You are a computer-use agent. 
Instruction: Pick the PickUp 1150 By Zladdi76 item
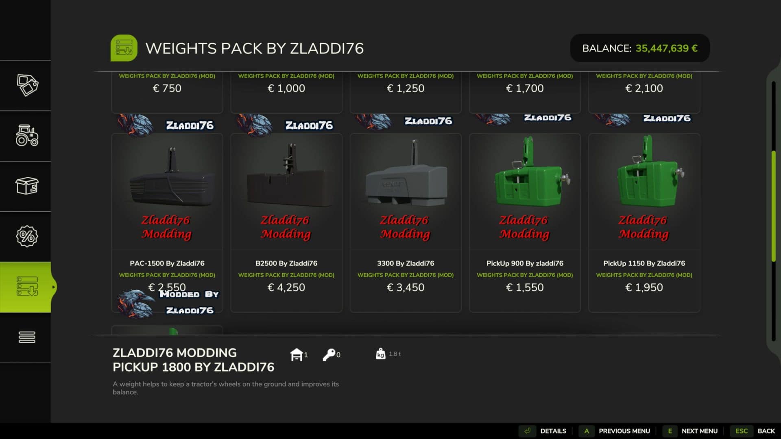[644, 223]
